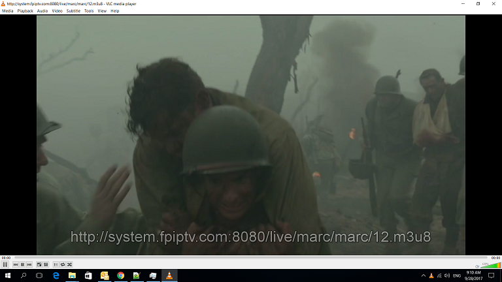The height and width of the screenshot is (282, 502).
Task: Open Windows search from taskbar
Action: [24, 275]
